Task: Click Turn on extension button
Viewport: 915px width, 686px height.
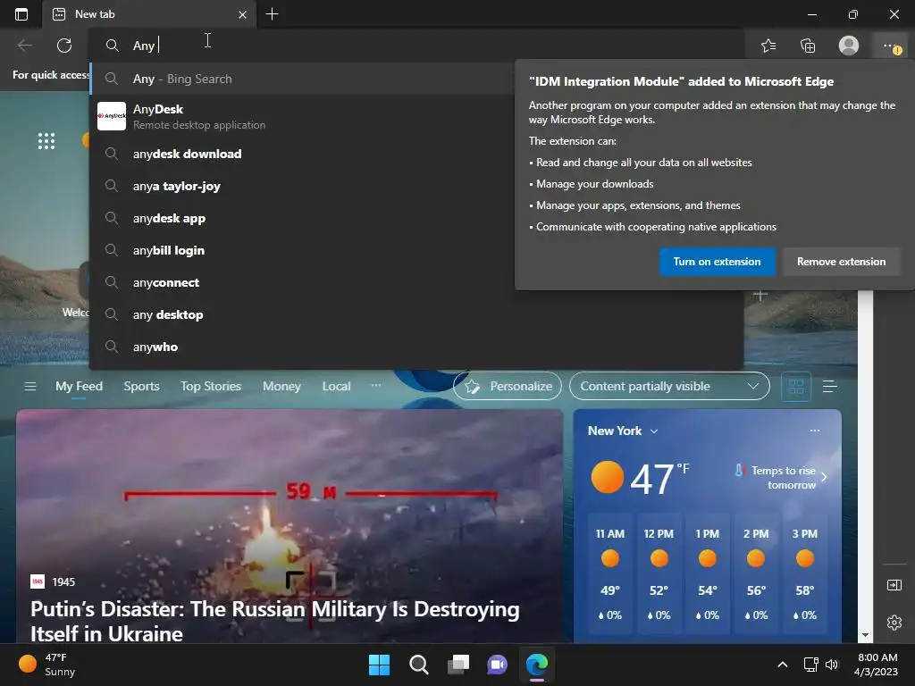Action: click(718, 262)
